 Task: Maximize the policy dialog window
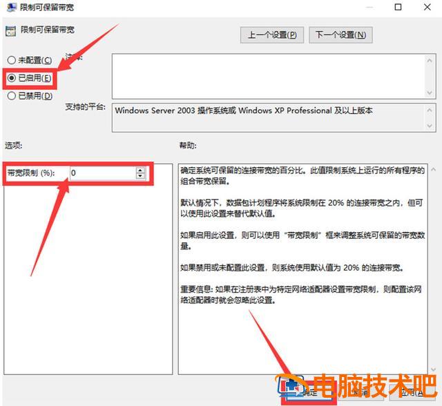pyautogui.click(x=398, y=7)
